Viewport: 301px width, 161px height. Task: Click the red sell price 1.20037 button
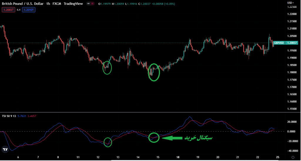(8, 10)
